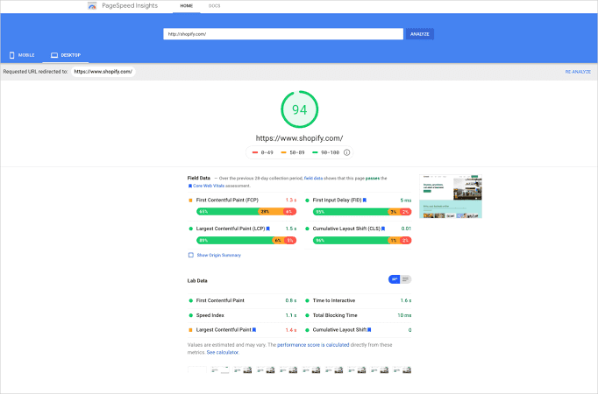Viewport: 598px width, 394px height.
Task: Click the RE-ANALYZE link
Action: coord(578,72)
